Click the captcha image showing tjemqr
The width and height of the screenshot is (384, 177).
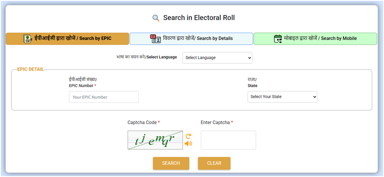[155, 140]
